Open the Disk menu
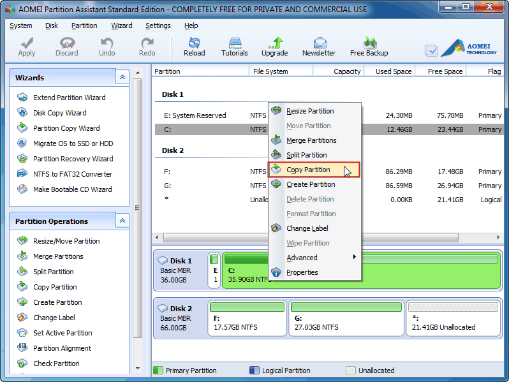Screen dimensions: 509x382 (51, 26)
